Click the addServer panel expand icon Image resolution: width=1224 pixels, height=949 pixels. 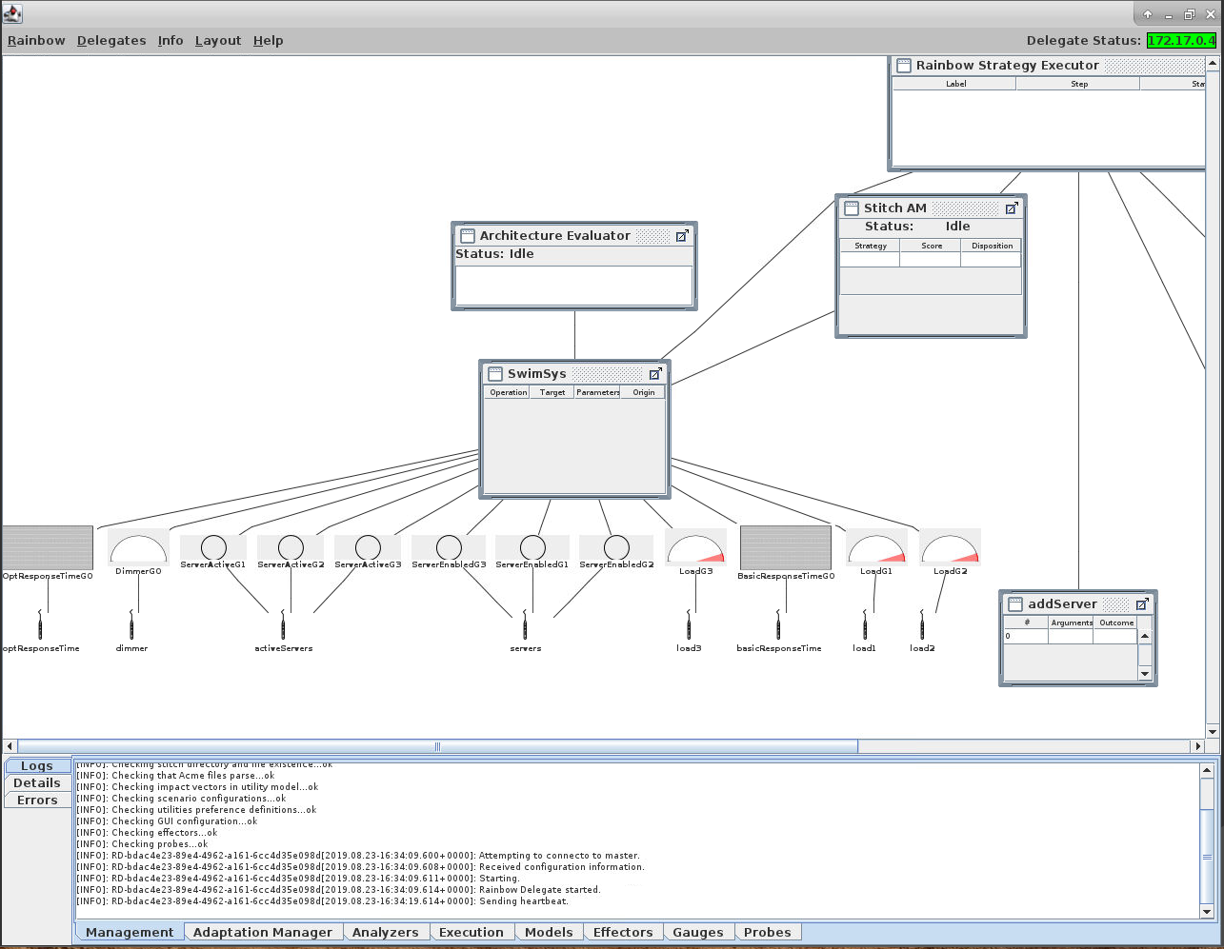(1142, 604)
